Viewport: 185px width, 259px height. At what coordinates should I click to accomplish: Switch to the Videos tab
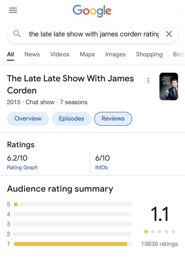point(60,54)
